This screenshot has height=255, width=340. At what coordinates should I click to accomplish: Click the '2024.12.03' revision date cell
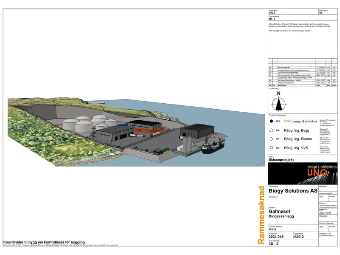(321, 83)
